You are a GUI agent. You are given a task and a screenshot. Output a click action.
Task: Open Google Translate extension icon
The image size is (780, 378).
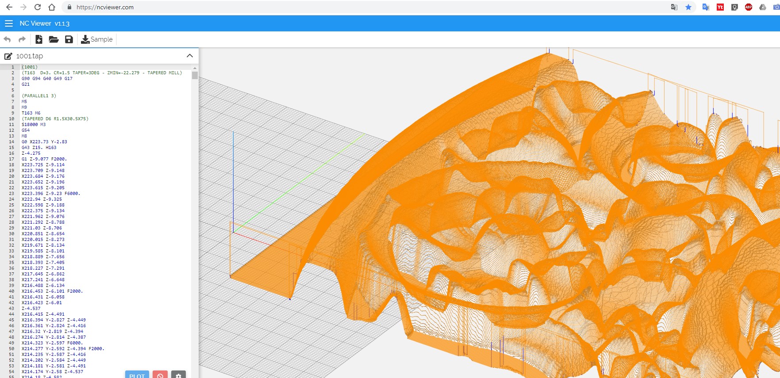pos(706,7)
